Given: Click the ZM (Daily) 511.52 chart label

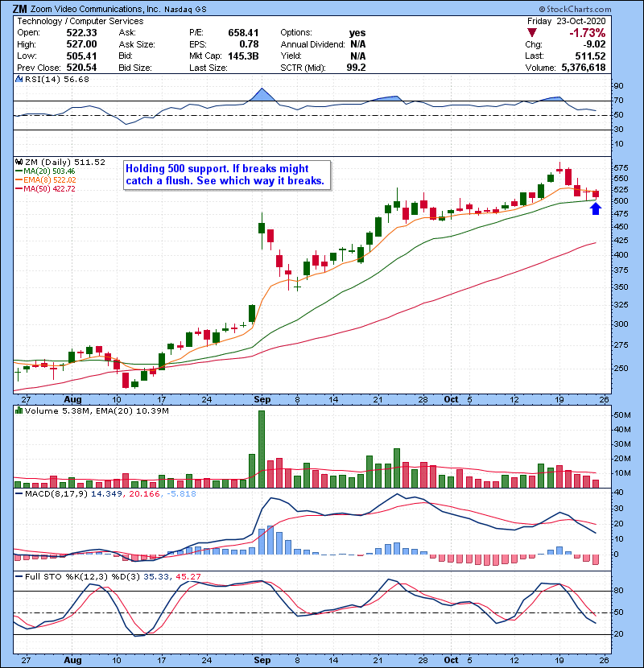Looking at the screenshot, I should pos(64,163).
